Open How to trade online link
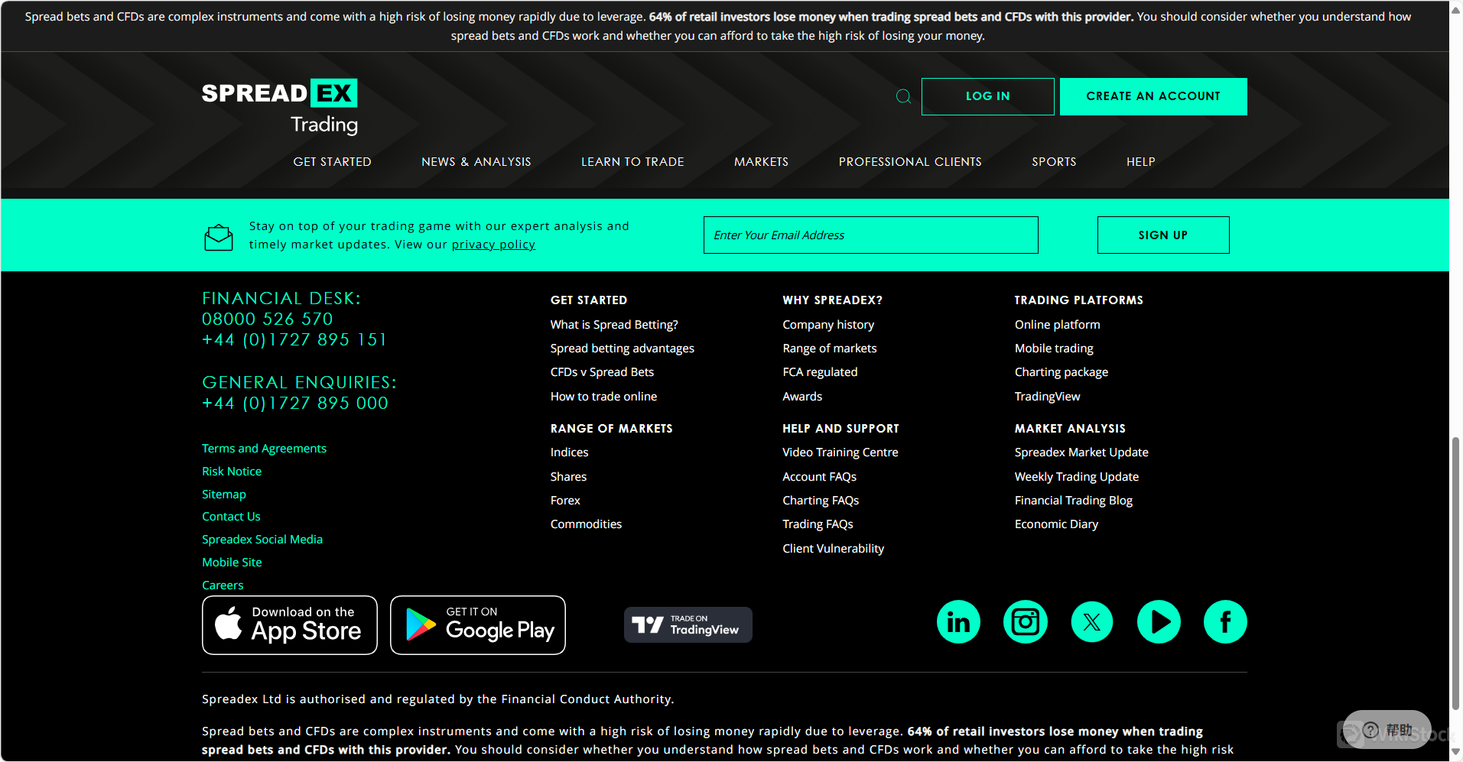The image size is (1463, 762). [603, 397]
